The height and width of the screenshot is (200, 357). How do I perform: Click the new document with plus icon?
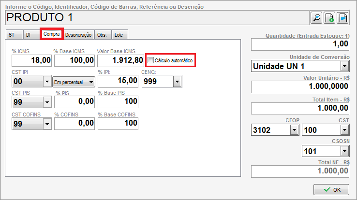pyautogui.click(x=329, y=17)
